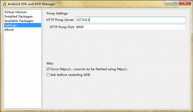Click into the HTTP Proxy Port field showing 8000

click(130, 27)
